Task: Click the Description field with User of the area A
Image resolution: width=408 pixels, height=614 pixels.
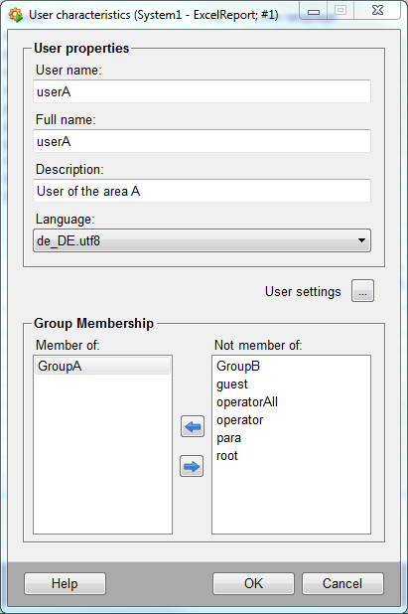Action: [202, 191]
